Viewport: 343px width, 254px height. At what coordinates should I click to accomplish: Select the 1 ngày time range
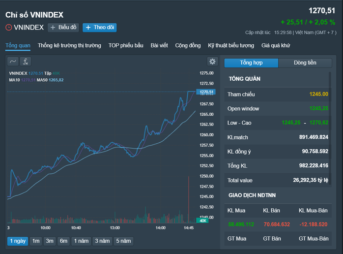[18, 241]
